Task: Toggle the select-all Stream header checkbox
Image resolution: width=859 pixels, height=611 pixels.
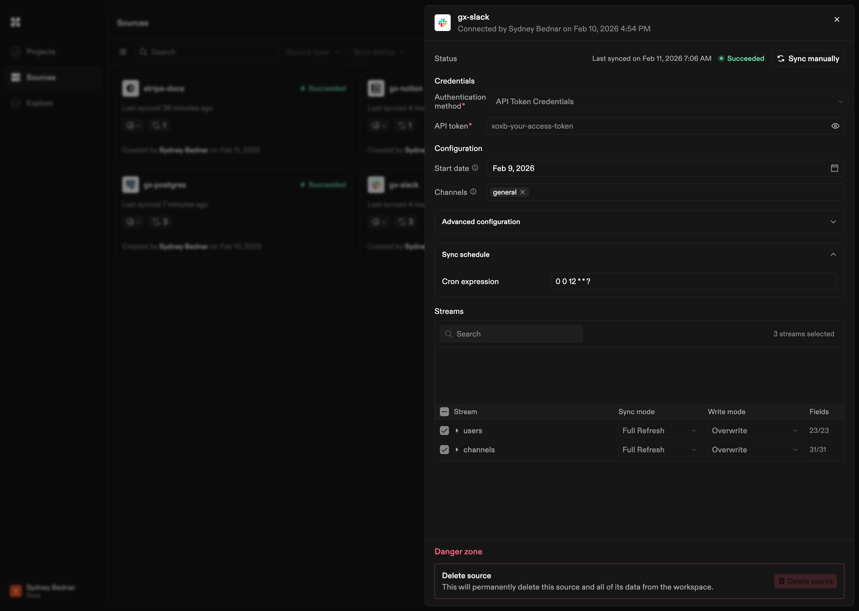Action: click(x=444, y=412)
